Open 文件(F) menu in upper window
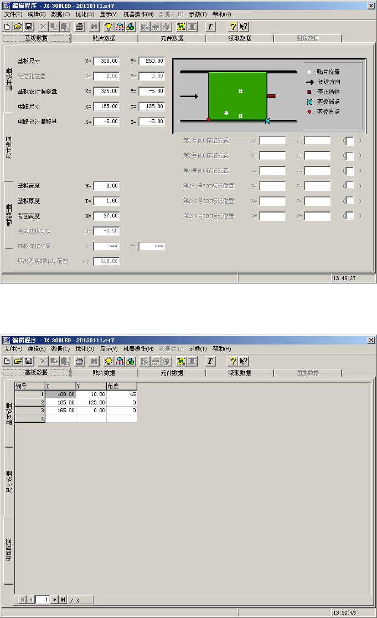Viewport: 377px width, 618px height. click(13, 14)
